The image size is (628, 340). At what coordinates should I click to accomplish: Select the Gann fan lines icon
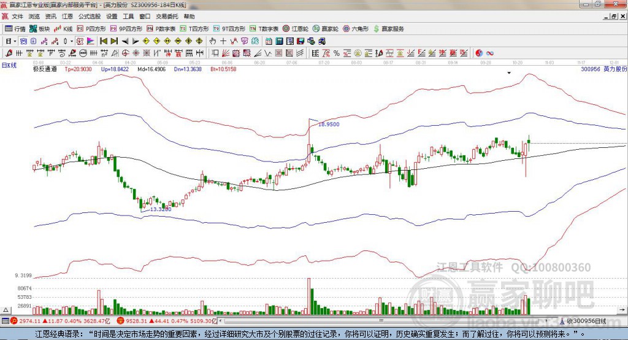point(226,53)
